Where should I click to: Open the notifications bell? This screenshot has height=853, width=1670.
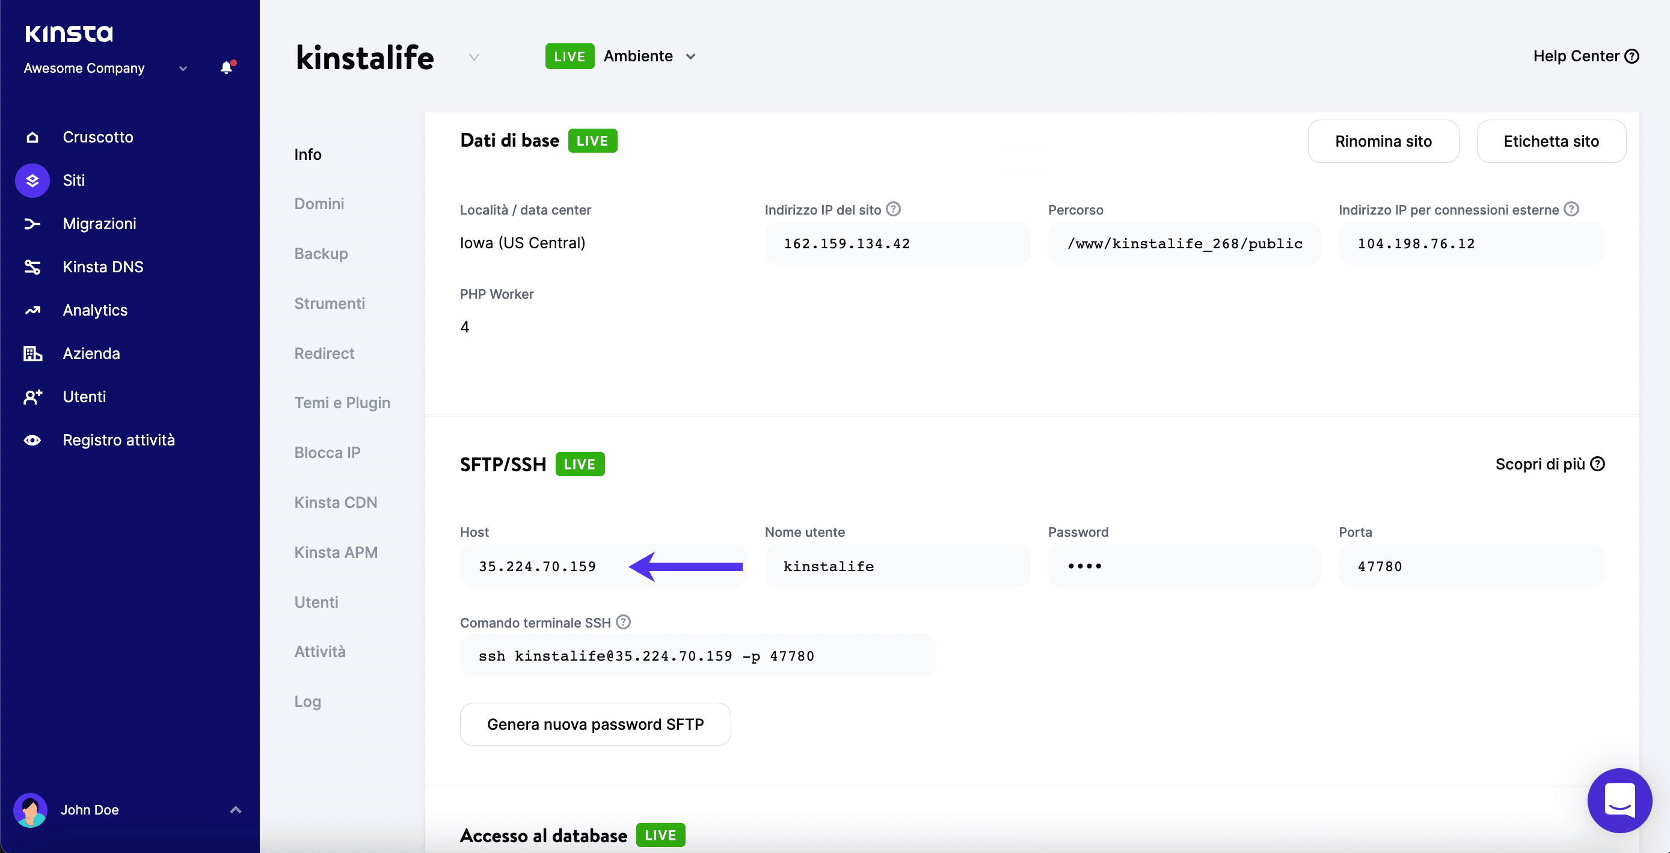click(226, 67)
